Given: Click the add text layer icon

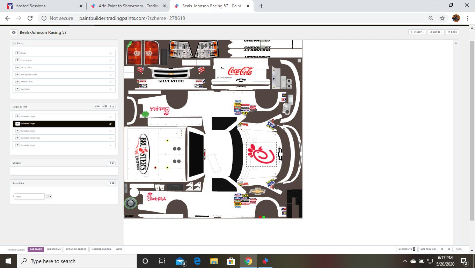Looking at the screenshot, I should click(112, 106).
